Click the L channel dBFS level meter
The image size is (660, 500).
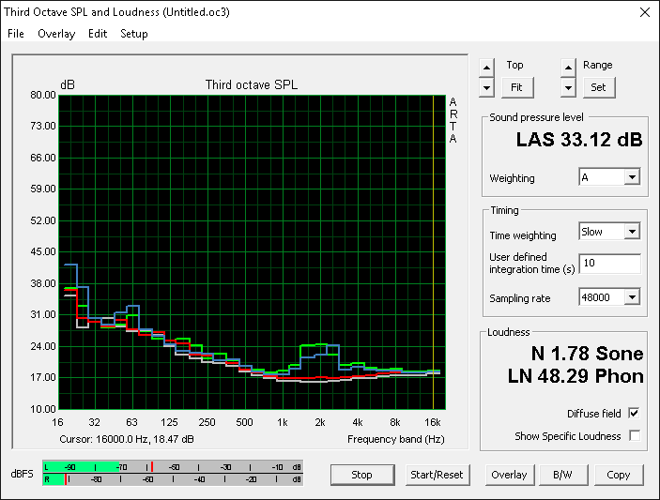coord(173,467)
